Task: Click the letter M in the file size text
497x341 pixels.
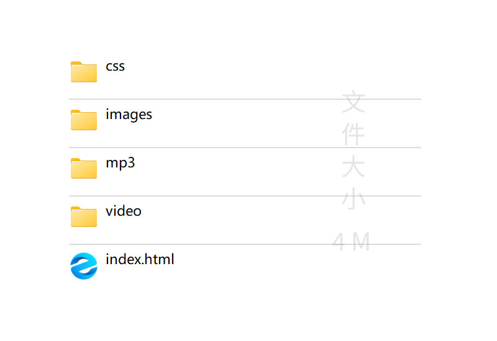Action: coord(361,242)
